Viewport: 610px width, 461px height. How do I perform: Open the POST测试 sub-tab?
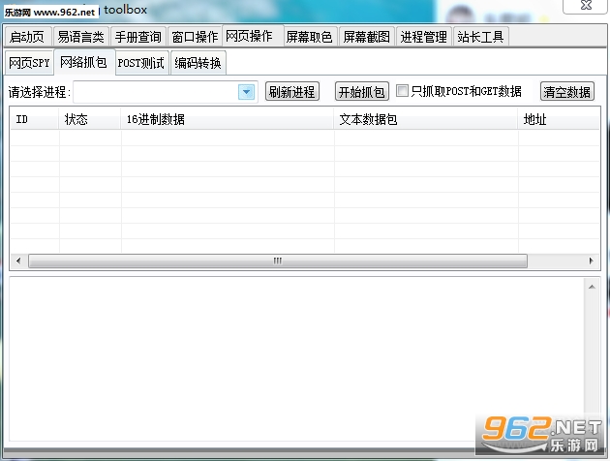[x=141, y=63]
